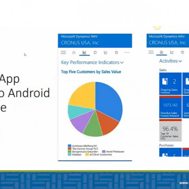Click the Purchases section label
Viewport: 189px width, 189px height.
[x=166, y=145]
